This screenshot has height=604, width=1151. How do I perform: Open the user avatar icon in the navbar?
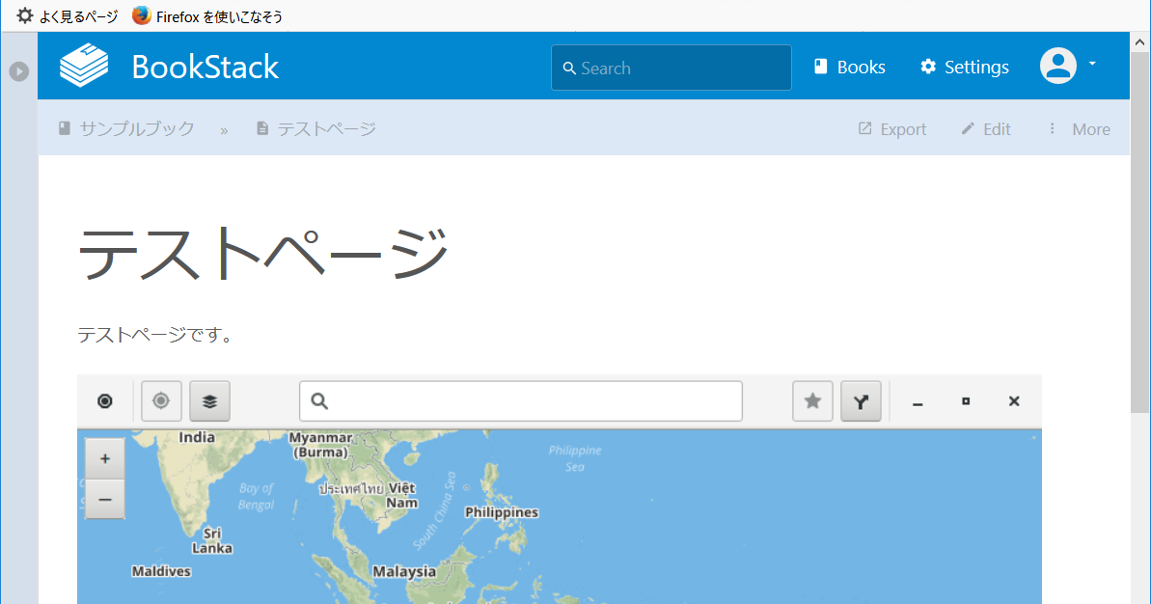click(1058, 65)
